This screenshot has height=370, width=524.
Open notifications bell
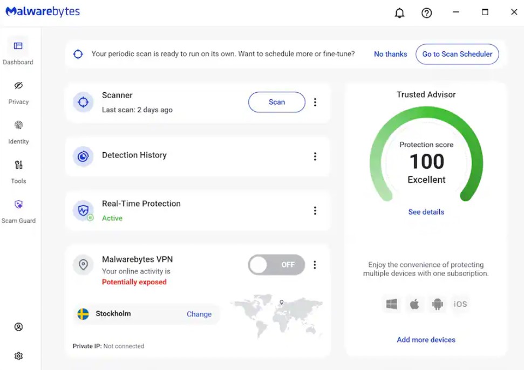(x=399, y=13)
